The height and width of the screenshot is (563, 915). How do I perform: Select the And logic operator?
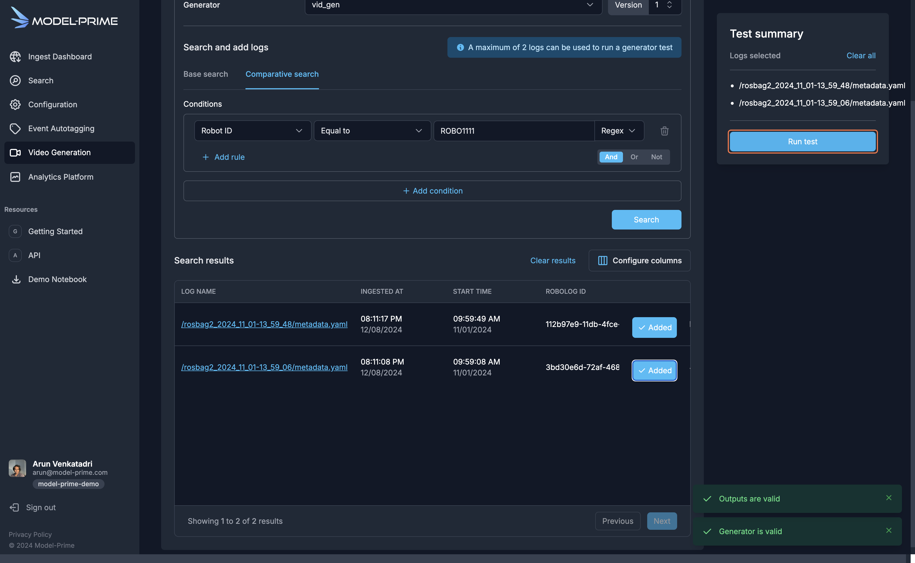click(611, 157)
